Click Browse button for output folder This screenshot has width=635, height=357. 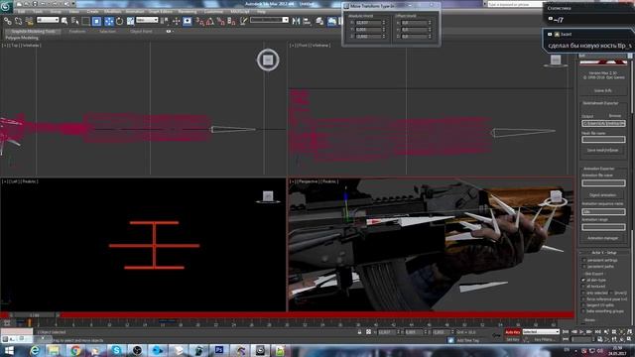click(615, 116)
